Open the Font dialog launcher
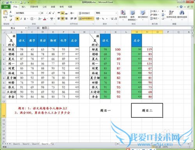This screenshot has width=195, height=150. pos(55,24)
